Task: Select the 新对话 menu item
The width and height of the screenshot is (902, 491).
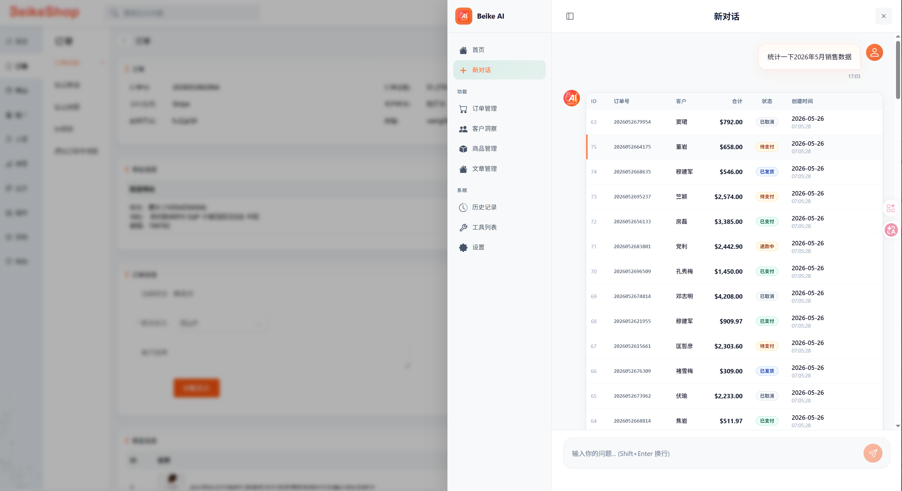Action: pos(499,70)
